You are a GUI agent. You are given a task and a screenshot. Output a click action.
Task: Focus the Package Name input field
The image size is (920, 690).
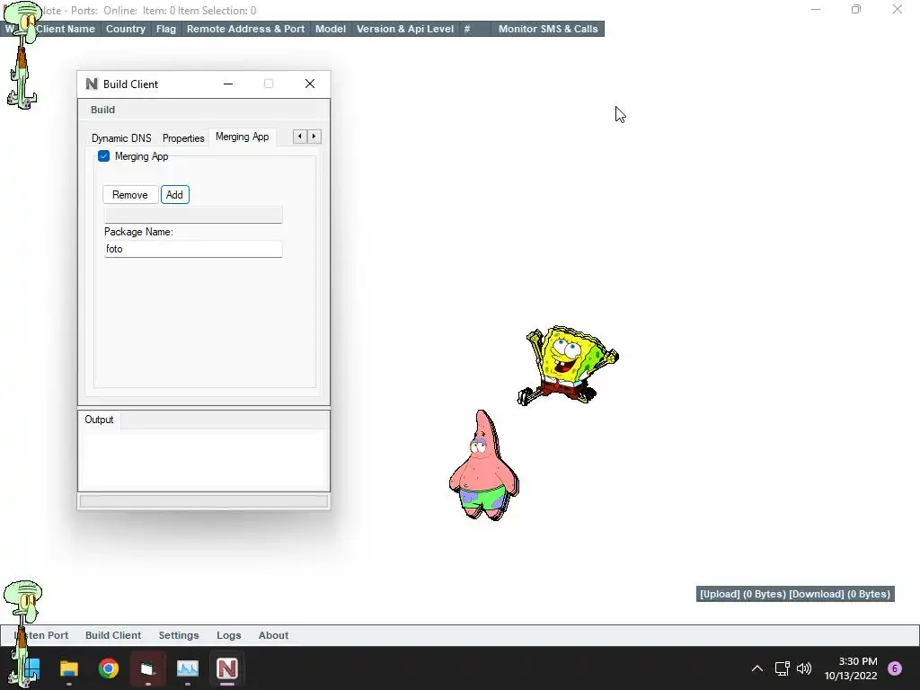click(x=193, y=249)
